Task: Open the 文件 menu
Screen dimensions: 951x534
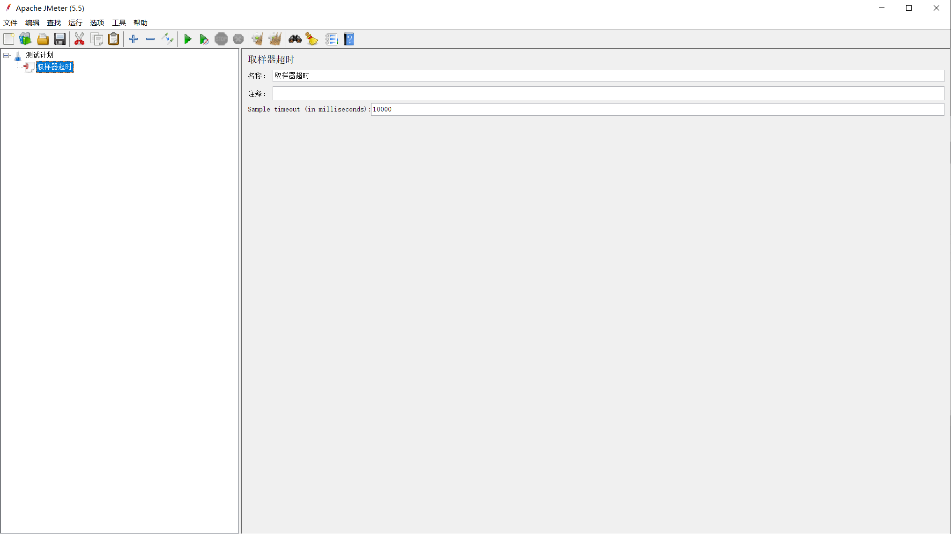Action: point(10,23)
